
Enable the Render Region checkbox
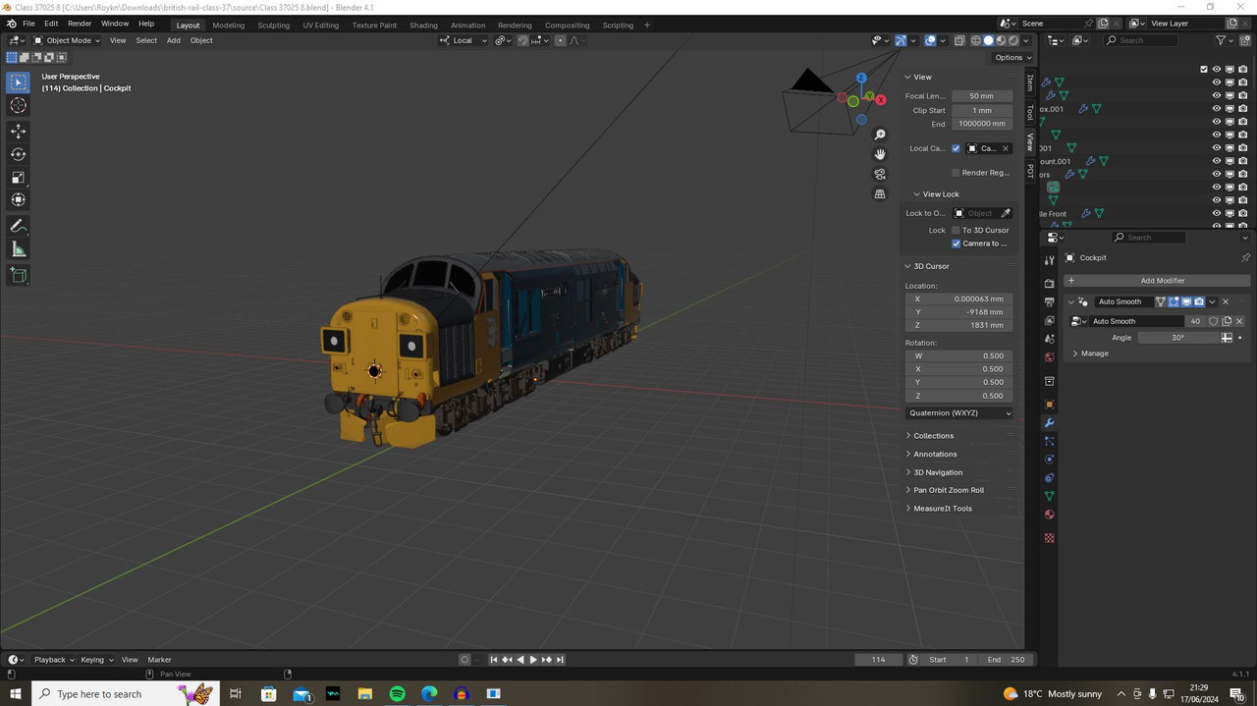click(956, 173)
